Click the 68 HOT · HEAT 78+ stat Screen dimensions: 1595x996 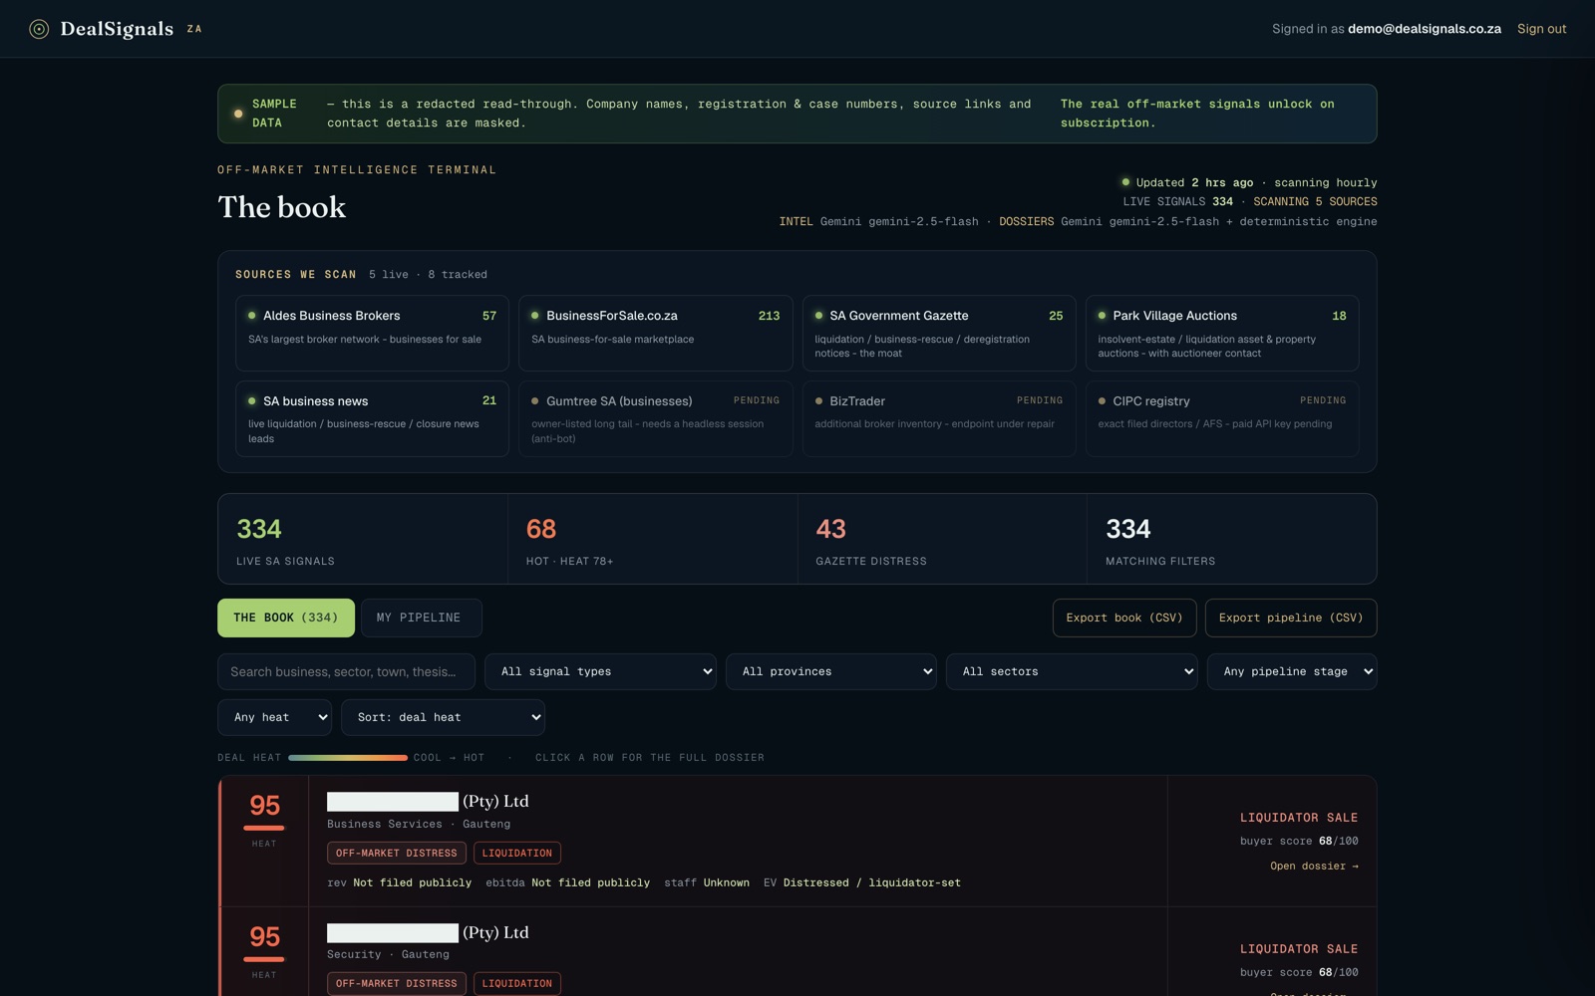(x=653, y=539)
